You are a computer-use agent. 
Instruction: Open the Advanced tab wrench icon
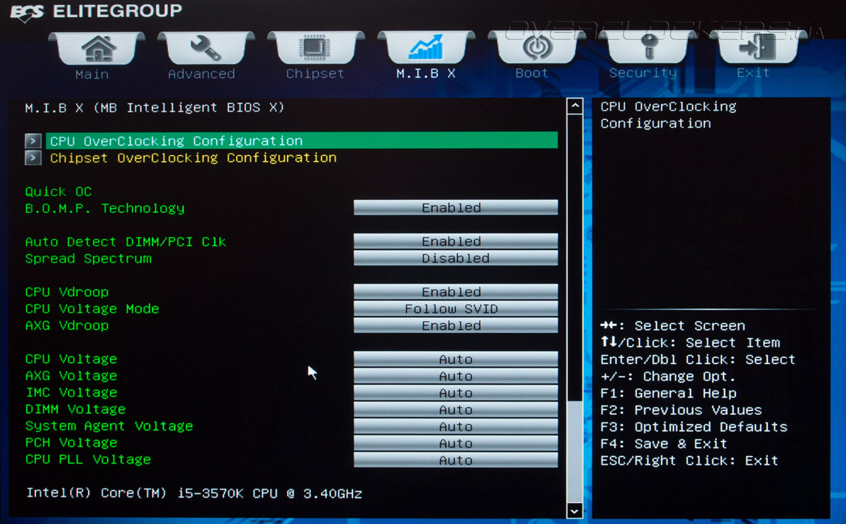206,48
